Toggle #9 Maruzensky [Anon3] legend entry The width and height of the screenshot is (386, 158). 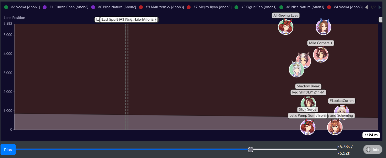coord(162,7)
